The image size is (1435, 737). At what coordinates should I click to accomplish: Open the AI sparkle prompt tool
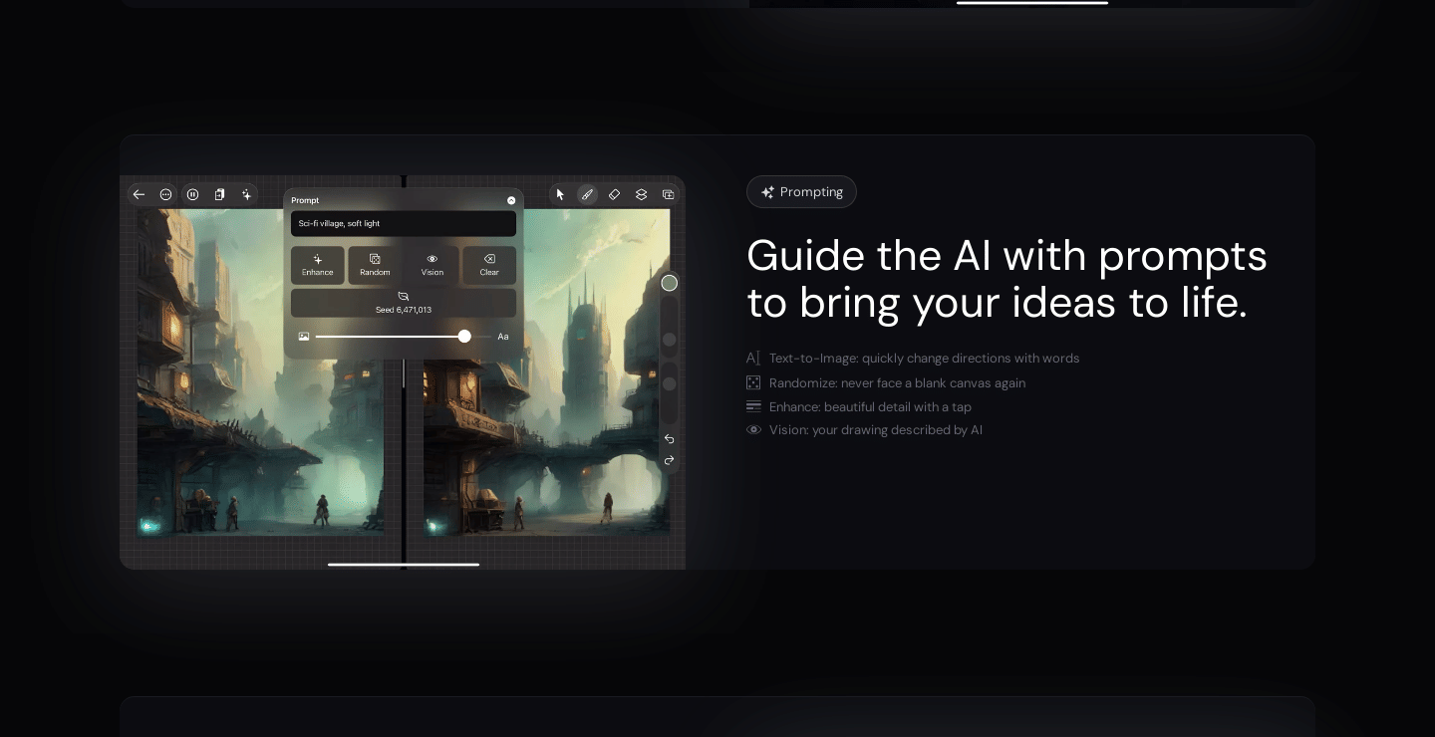click(247, 194)
